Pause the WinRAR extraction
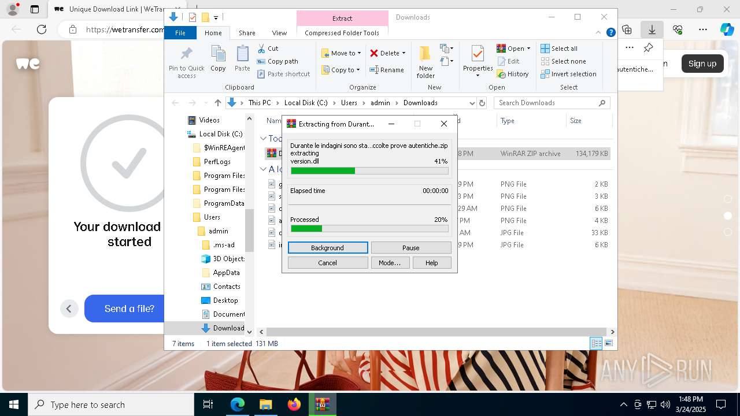 (411, 248)
